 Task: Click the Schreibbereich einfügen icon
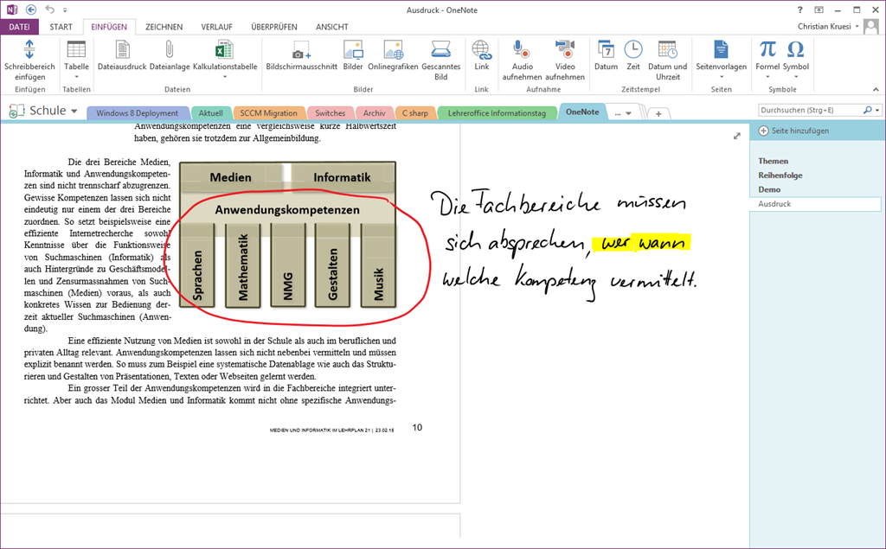click(x=29, y=49)
